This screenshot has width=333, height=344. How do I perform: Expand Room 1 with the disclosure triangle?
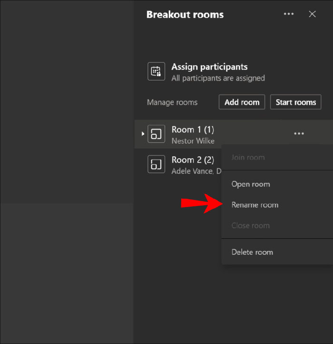click(143, 134)
